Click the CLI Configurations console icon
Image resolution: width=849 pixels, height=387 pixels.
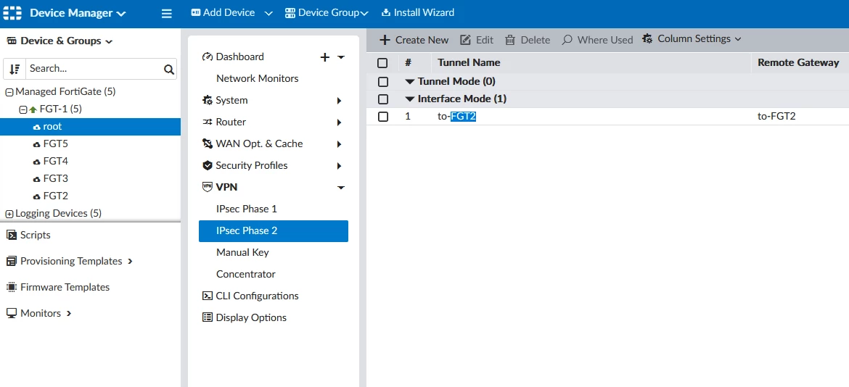[x=208, y=296]
